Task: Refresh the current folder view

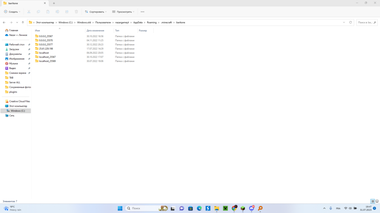Action: click(350, 22)
